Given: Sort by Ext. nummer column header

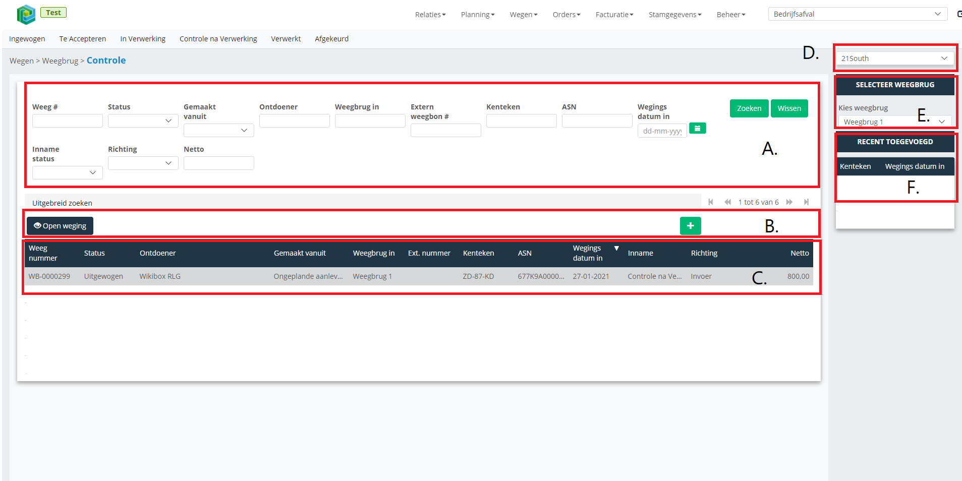Looking at the screenshot, I should [429, 253].
